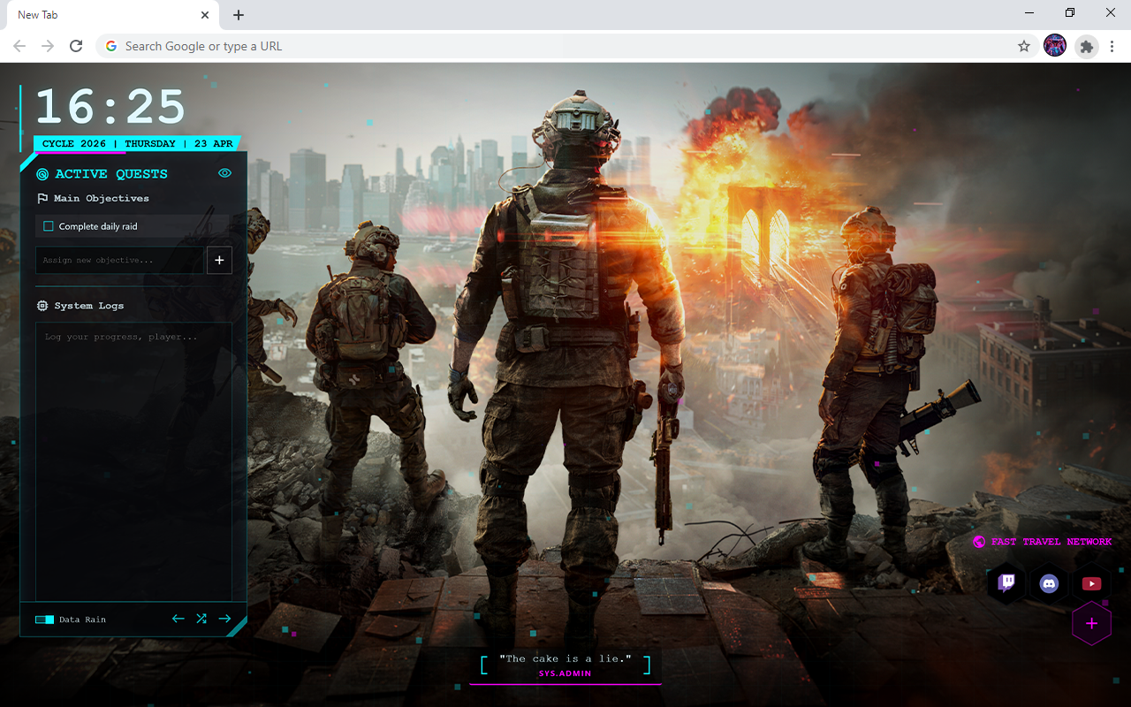Screen dimensions: 1131x707
Task: Open a new browser tab
Action: [239, 15]
